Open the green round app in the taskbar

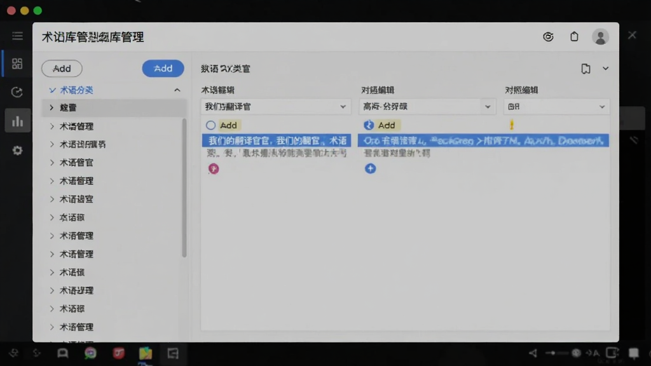[x=90, y=353]
